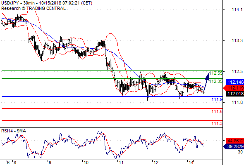Click the blue 112.148 price tag
Viewport: 244px width, 165px height.
(235, 82)
